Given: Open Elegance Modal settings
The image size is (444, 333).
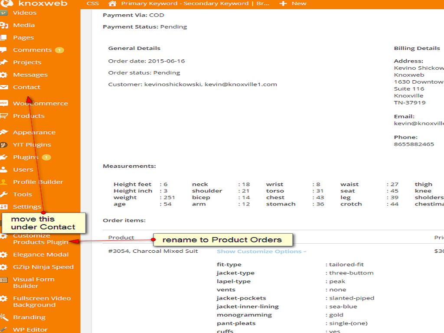Looking at the screenshot, I should 41,255.
